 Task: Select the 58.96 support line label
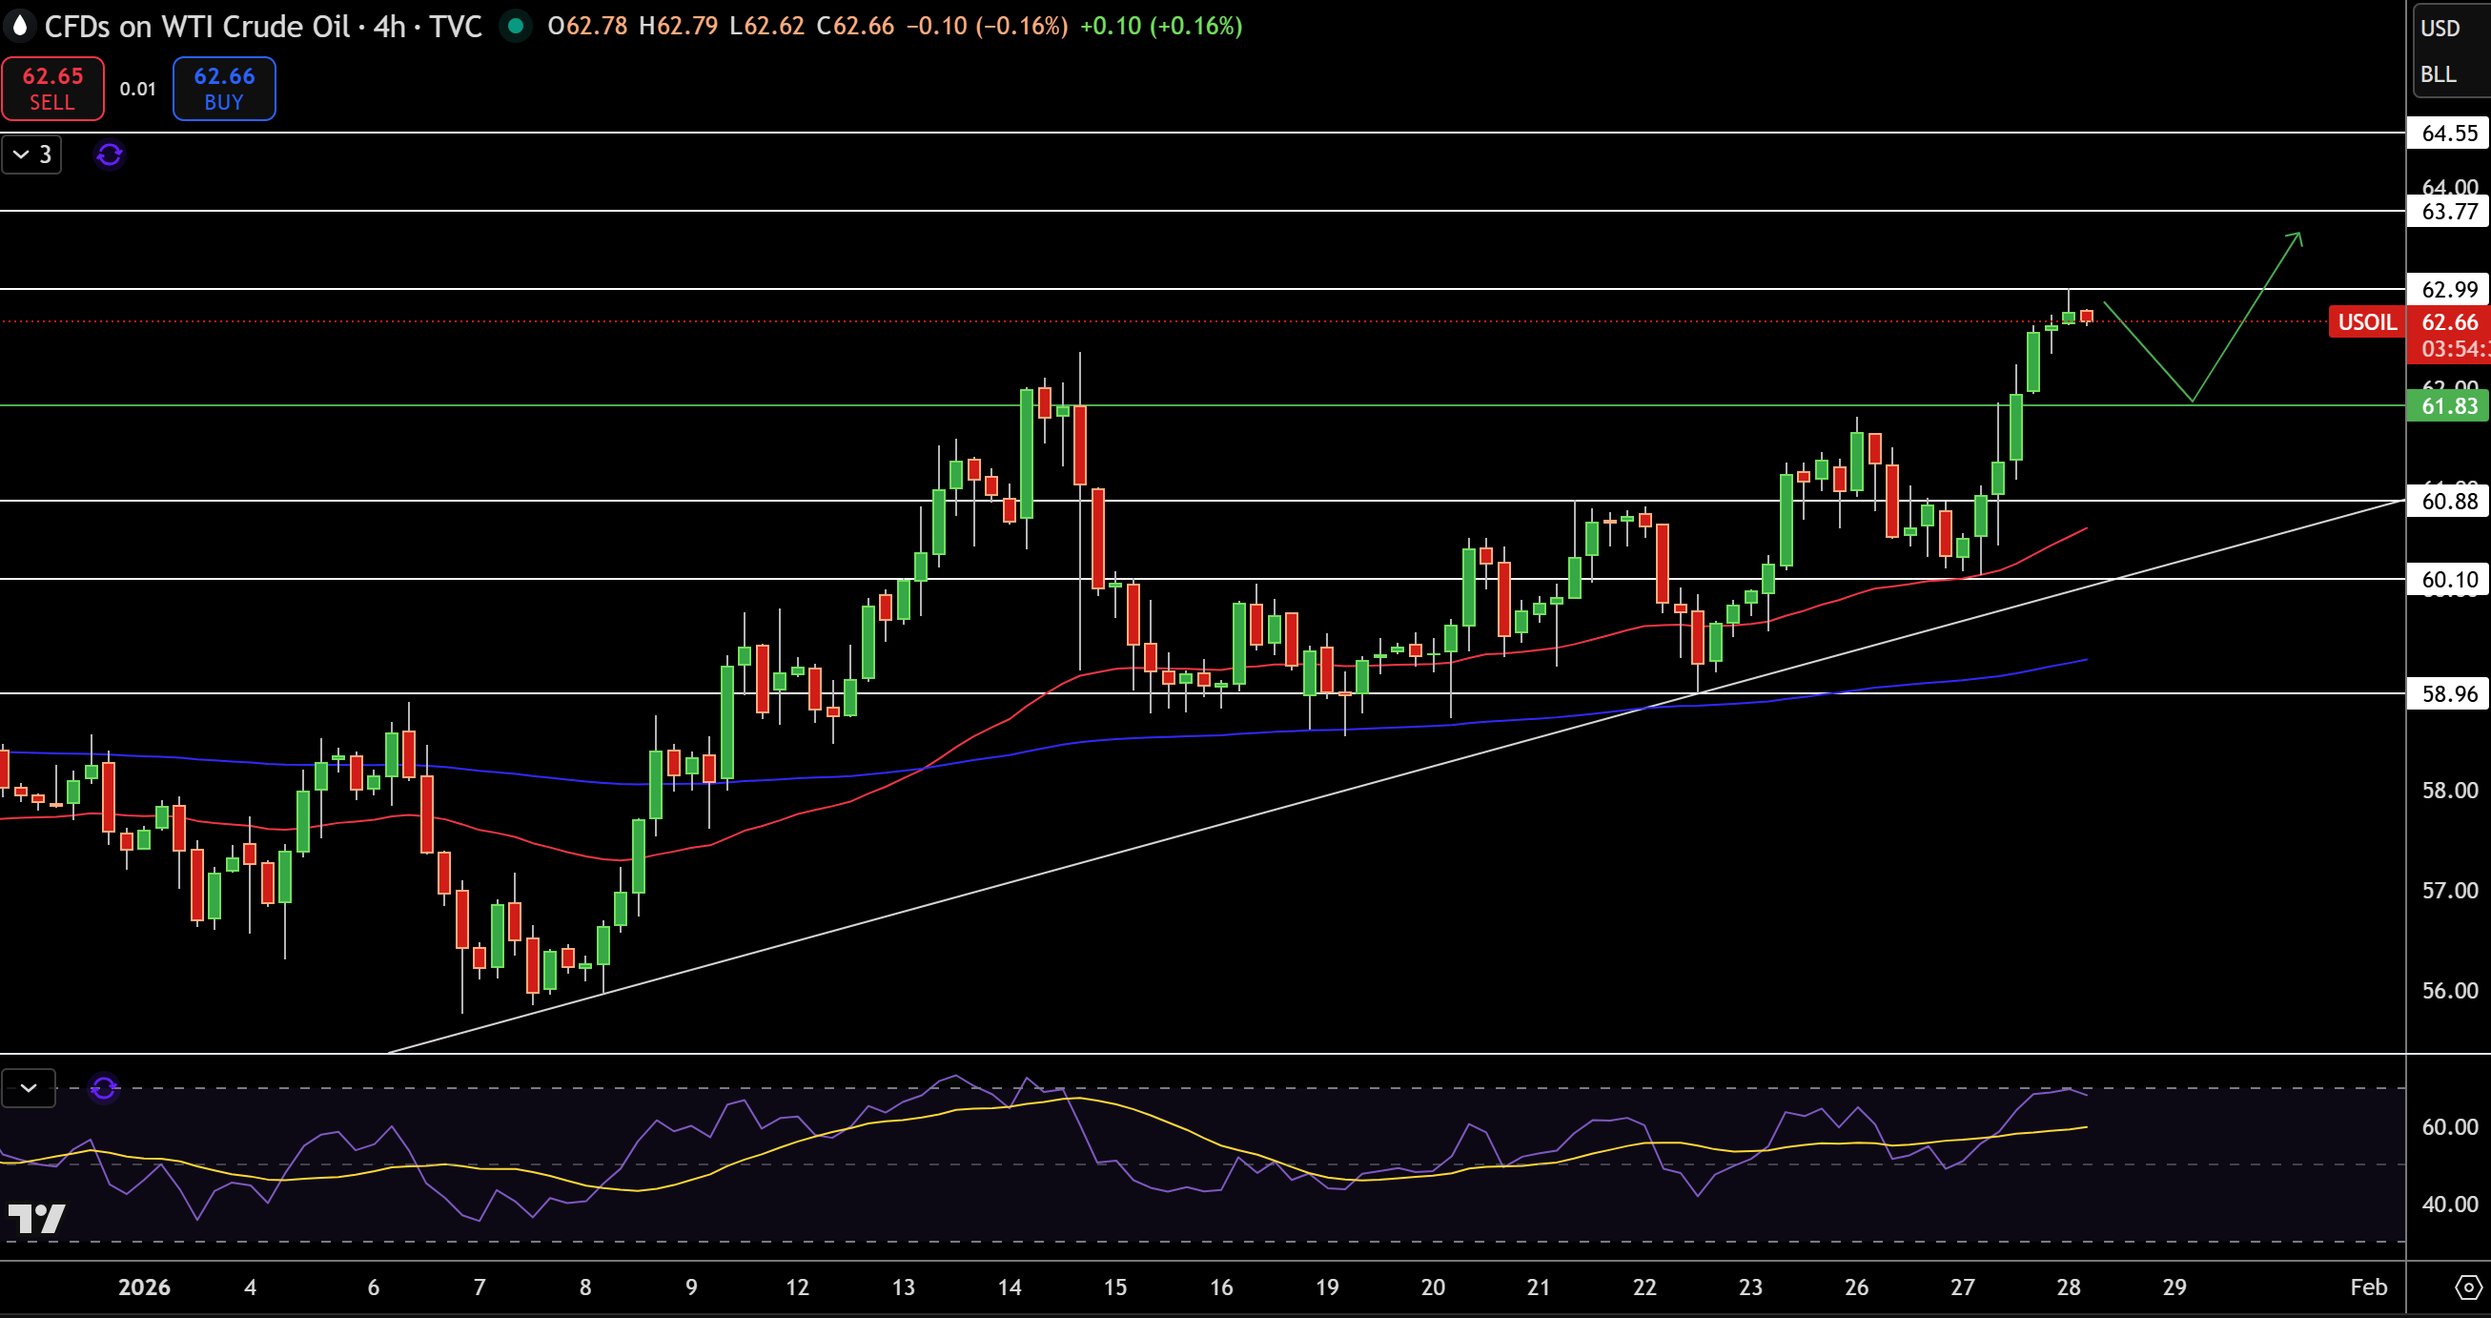[x=2448, y=694]
